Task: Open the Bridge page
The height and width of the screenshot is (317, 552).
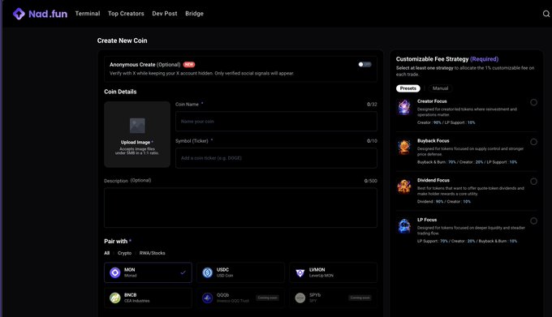Action: tap(194, 13)
